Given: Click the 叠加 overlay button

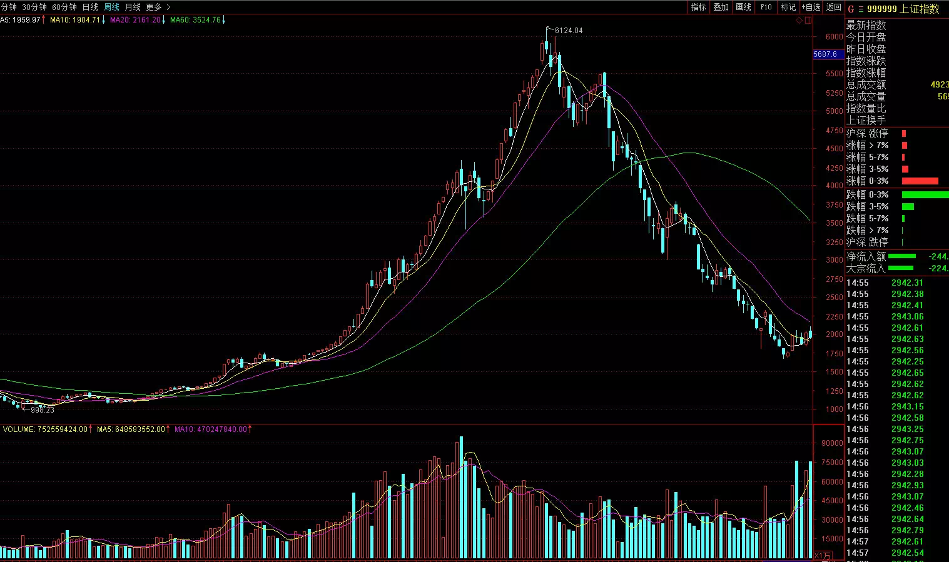Looking at the screenshot, I should pos(721,7).
